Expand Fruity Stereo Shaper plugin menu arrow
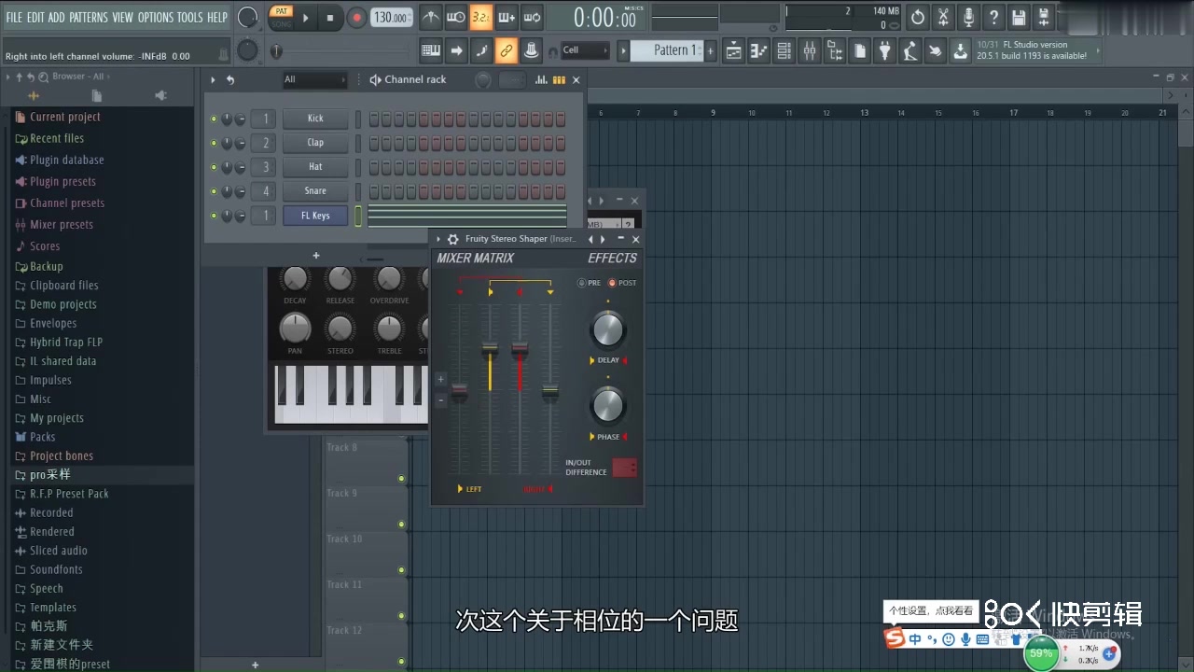 [438, 239]
